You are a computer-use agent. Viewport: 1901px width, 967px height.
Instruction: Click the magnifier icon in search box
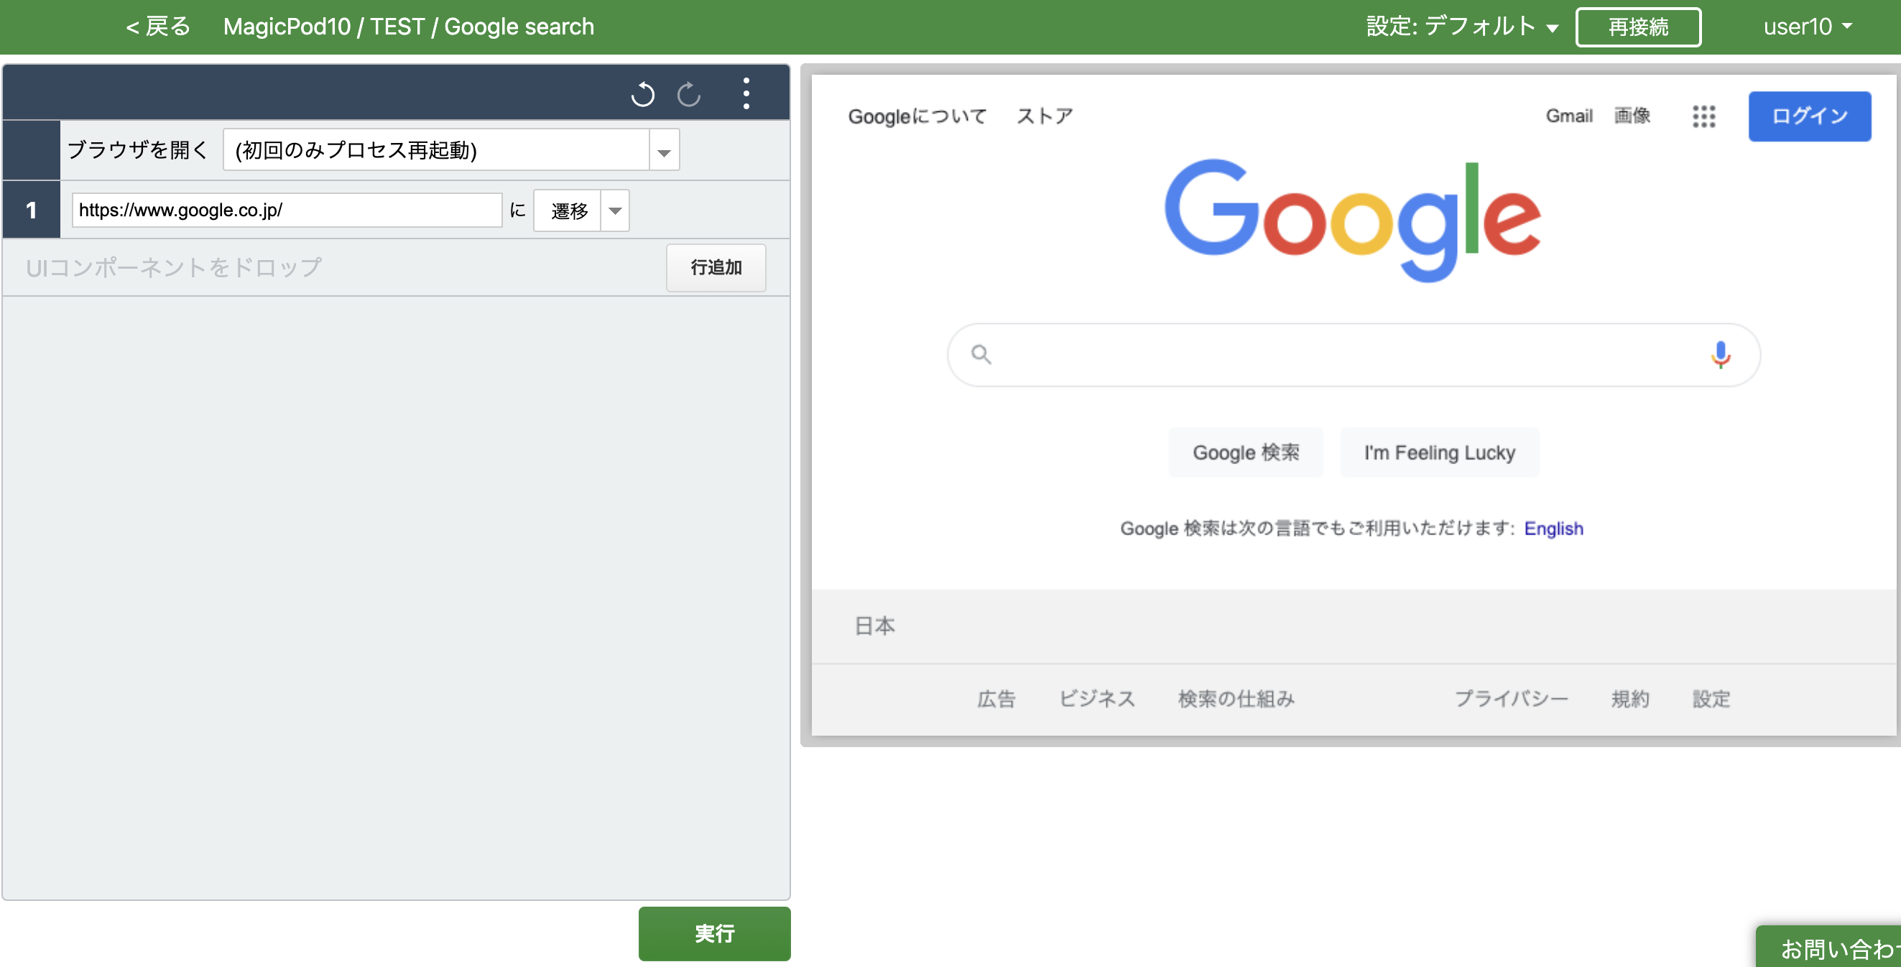981,354
